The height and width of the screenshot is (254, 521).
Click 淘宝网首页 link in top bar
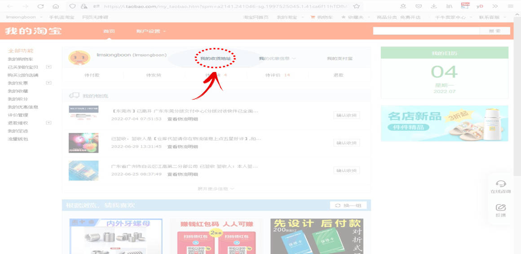coord(256,17)
